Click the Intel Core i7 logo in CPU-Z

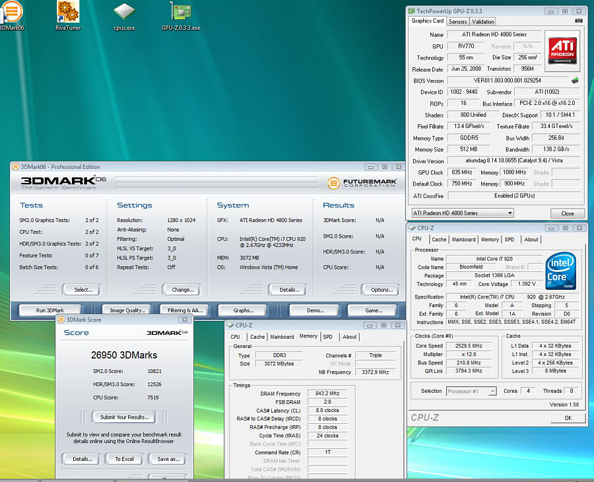pos(561,271)
